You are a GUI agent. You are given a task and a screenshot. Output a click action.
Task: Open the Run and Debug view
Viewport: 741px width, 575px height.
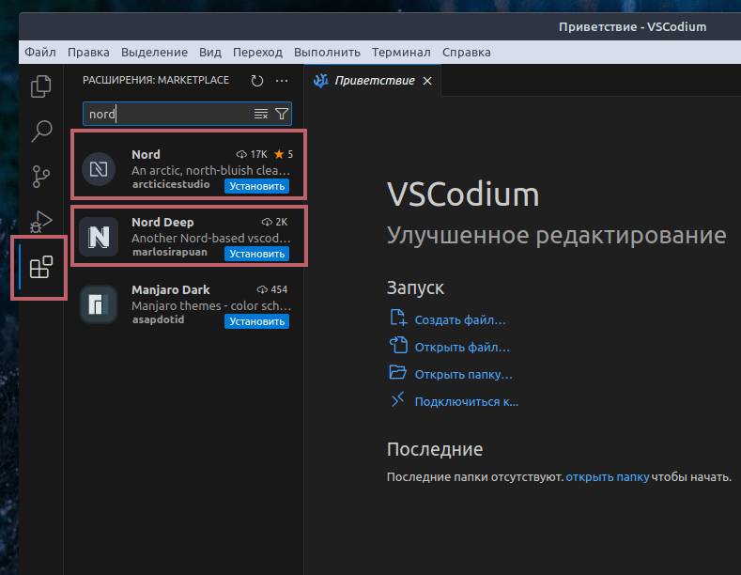[x=40, y=222]
